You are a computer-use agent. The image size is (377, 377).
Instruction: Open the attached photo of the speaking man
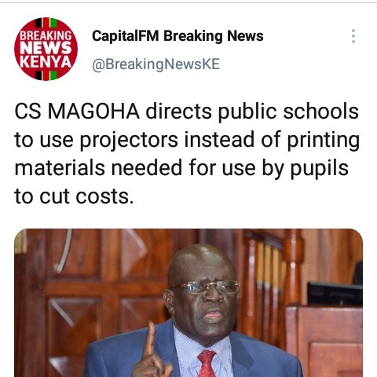(x=188, y=303)
